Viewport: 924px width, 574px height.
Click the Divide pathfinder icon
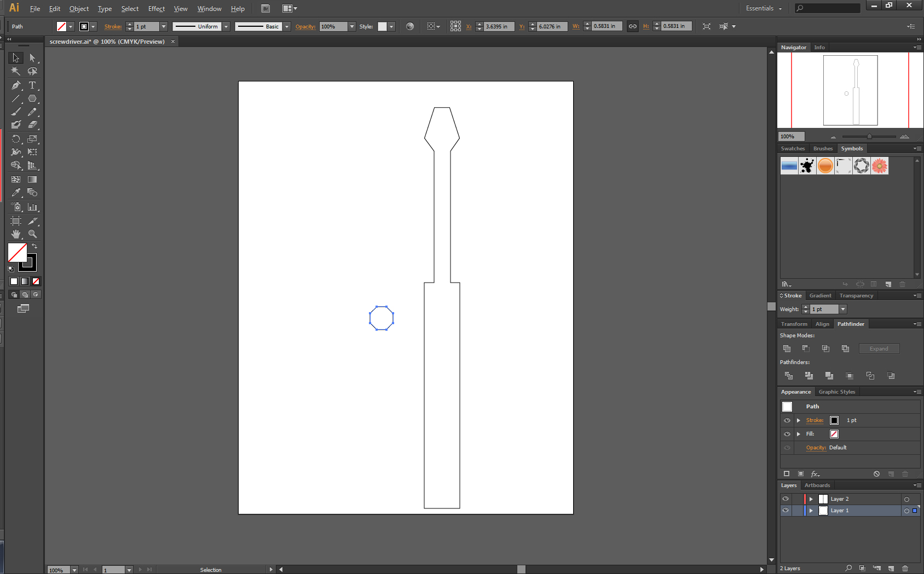tap(789, 376)
